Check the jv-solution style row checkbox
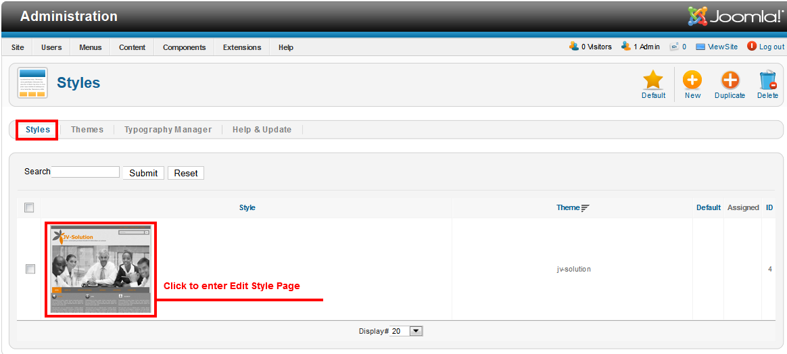Image resolution: width=787 pixels, height=354 pixels. coord(30,270)
